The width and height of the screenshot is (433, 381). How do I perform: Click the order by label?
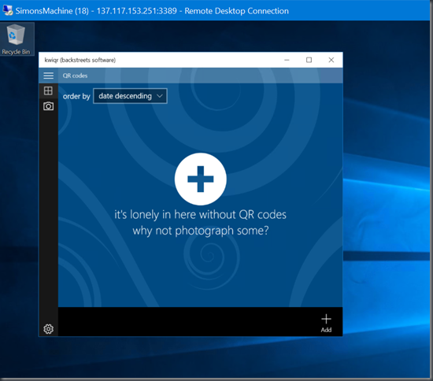click(76, 96)
